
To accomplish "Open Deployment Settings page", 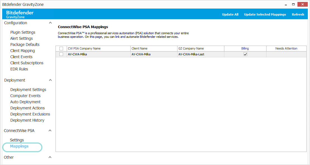I will click(x=28, y=90).
